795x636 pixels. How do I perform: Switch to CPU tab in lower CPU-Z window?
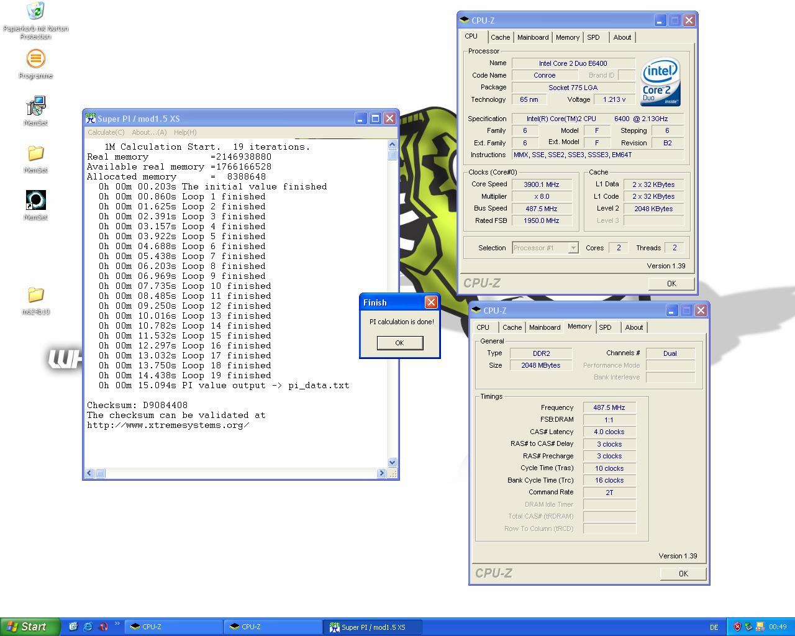(x=483, y=327)
